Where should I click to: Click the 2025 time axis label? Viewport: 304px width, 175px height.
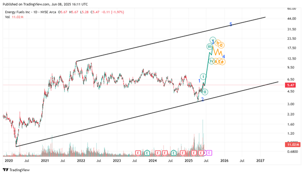[189, 161]
